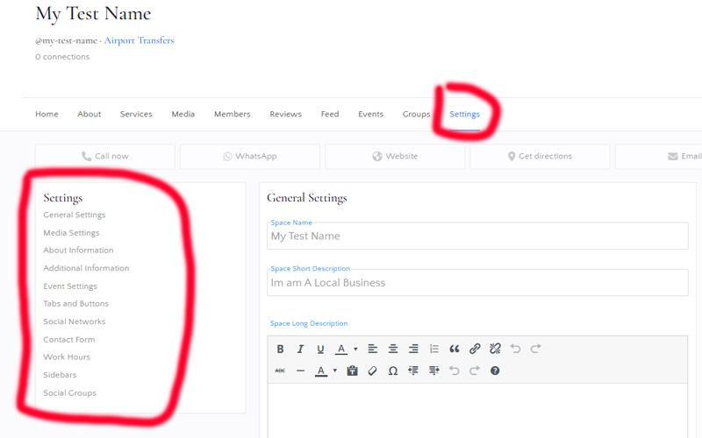This screenshot has width=702, height=438.
Task: Apply italic formatting in the editor
Action: (300, 349)
